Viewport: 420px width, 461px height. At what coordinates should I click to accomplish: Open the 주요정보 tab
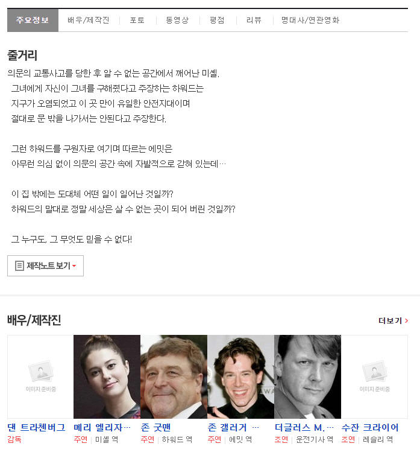tap(33, 21)
